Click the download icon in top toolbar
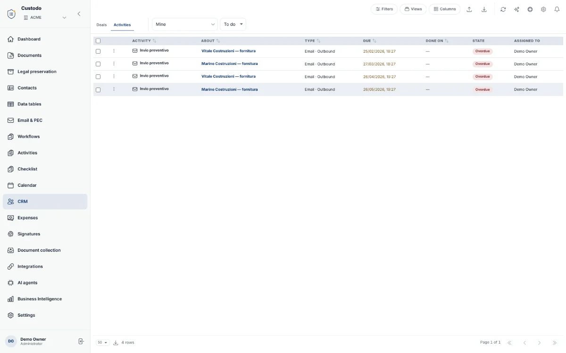 tap(484, 9)
